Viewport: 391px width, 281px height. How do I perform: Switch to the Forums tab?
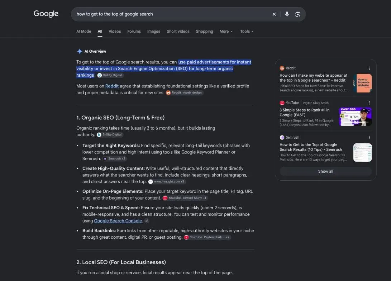tap(134, 32)
